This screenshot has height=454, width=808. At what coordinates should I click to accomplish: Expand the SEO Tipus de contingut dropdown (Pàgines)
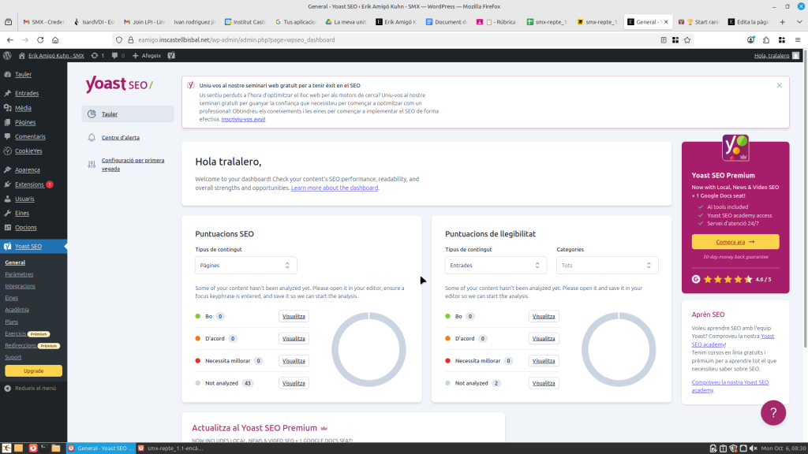tap(245, 266)
